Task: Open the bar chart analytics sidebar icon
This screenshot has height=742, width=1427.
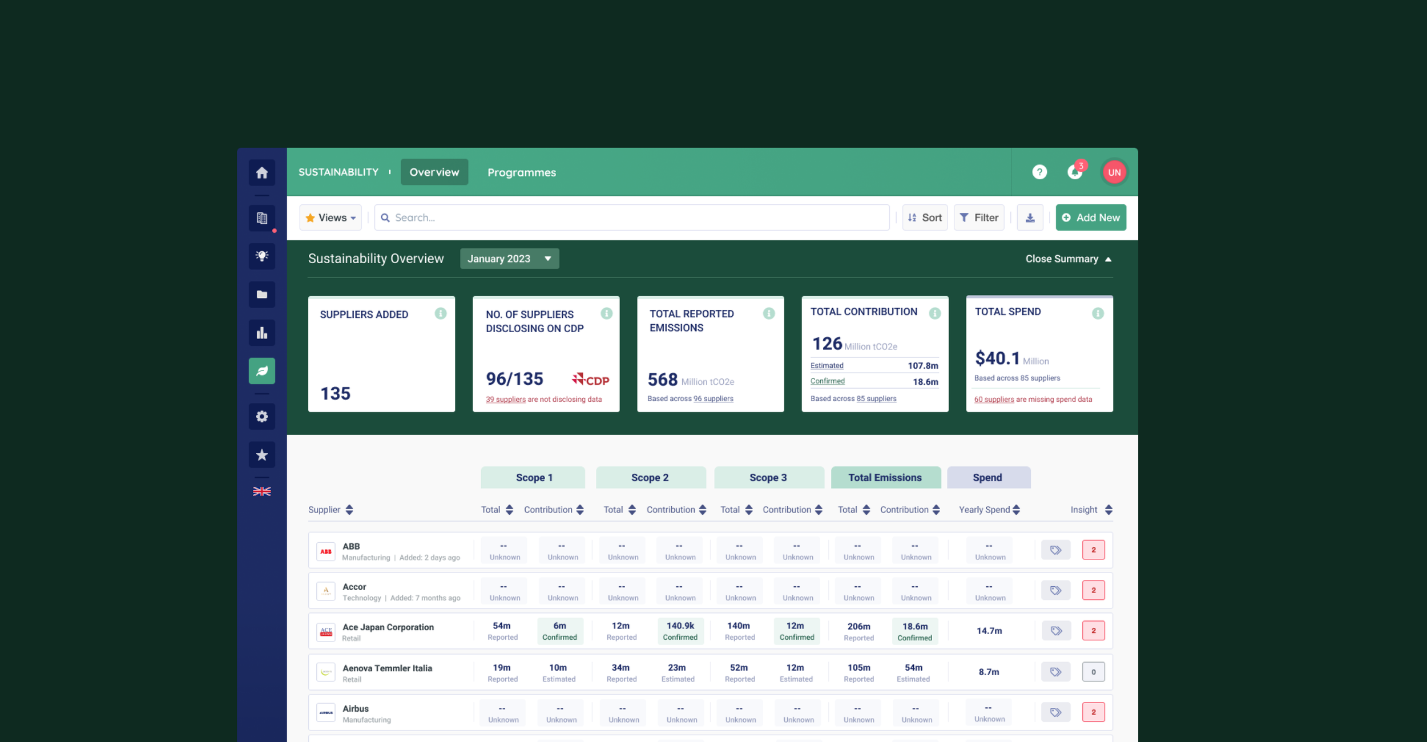Action: [x=261, y=333]
